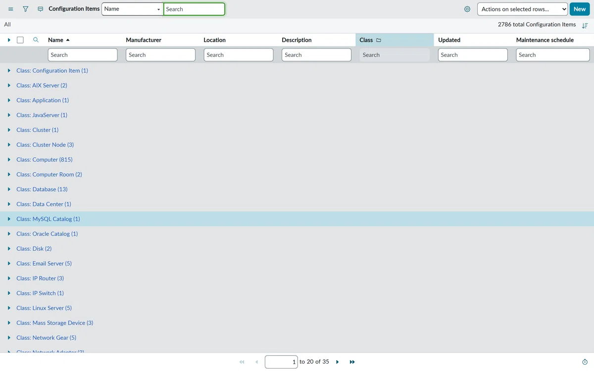Click the Maintenance schedule search field
Screen dimensions: 594x371
553,55
